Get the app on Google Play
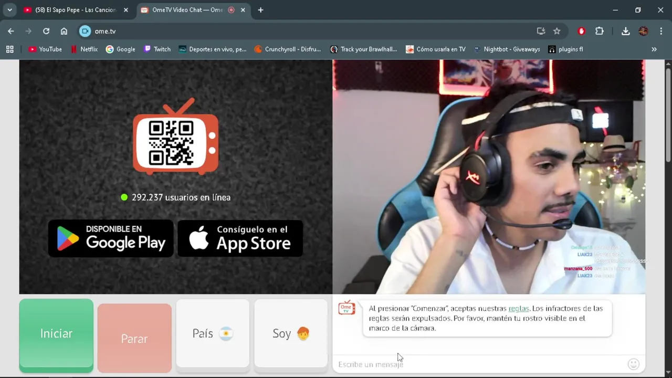The image size is (672, 378). [111, 238]
